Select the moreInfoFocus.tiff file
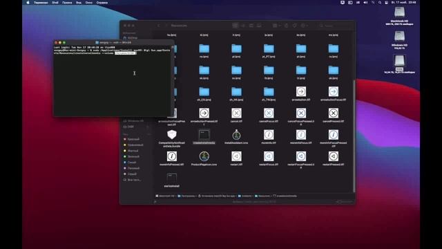442x249 pixels. coord(301,137)
